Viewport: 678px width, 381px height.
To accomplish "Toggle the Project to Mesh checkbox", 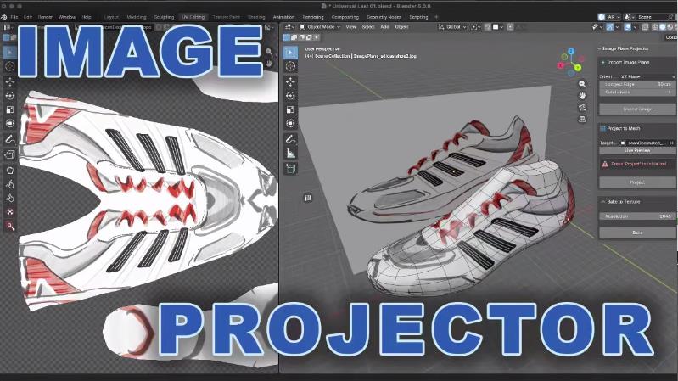I will click(602, 128).
